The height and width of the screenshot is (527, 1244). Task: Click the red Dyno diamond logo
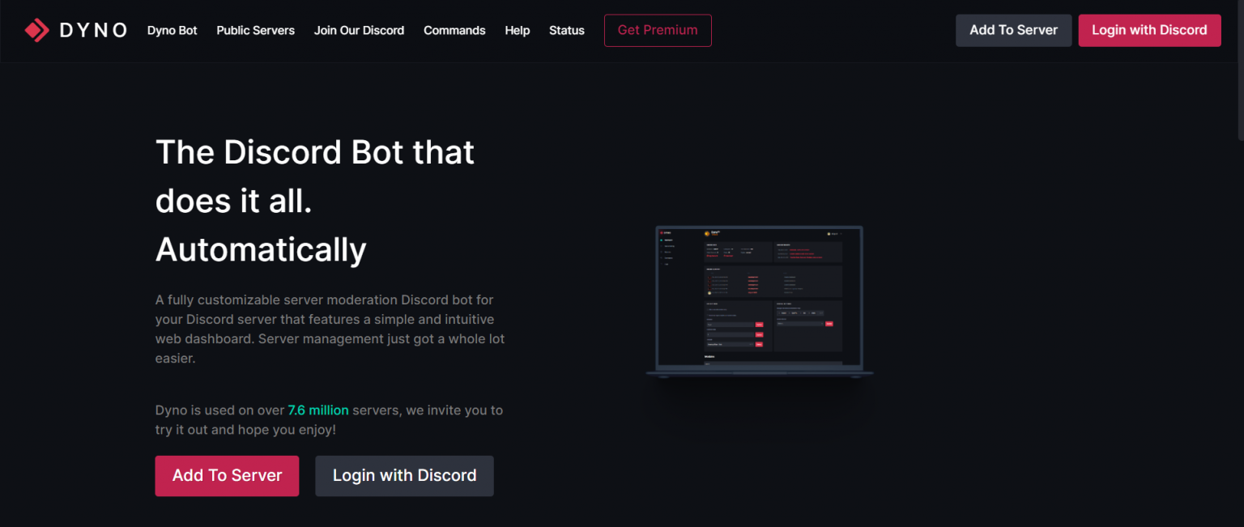click(36, 29)
